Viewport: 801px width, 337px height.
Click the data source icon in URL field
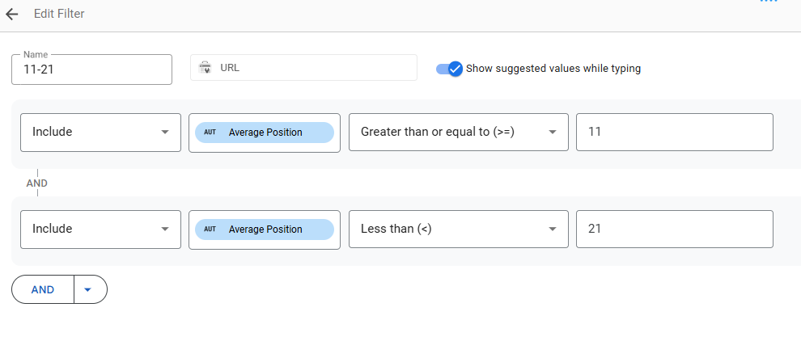pyautogui.click(x=205, y=67)
